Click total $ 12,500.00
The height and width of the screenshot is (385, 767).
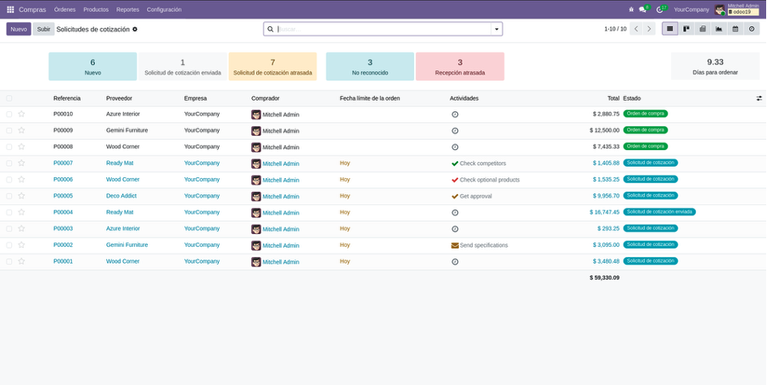pos(605,131)
